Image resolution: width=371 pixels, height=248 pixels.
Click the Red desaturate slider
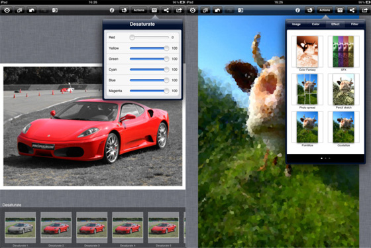click(149, 37)
